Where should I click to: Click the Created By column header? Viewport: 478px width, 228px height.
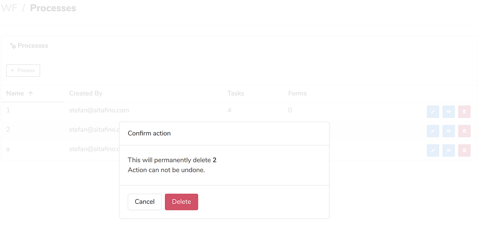click(x=86, y=93)
